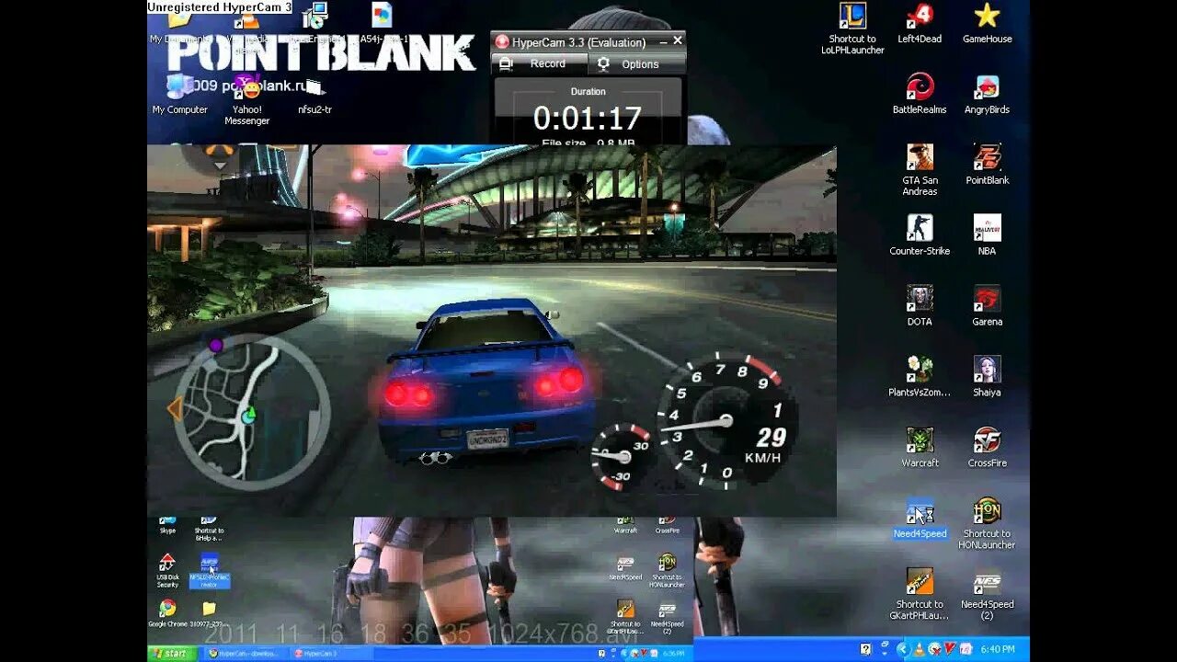Close the HyperCam 3.3 window
The width and height of the screenshot is (1177, 662).
(678, 40)
